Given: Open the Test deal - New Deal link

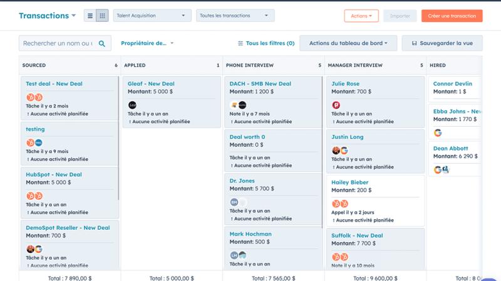Looking at the screenshot, I should pyautogui.click(x=54, y=84).
